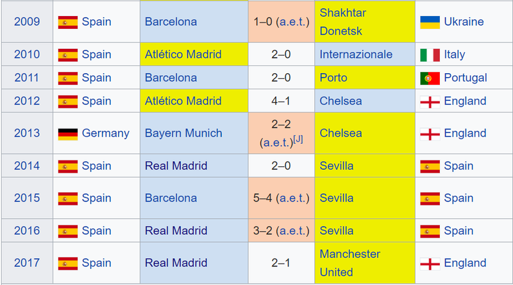Click Real Madrid link in 2014 row
The image size is (513, 285).
tap(176, 166)
